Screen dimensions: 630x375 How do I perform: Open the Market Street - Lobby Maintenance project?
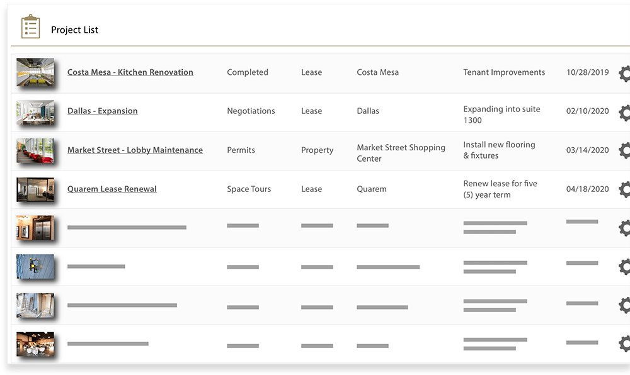pos(135,150)
